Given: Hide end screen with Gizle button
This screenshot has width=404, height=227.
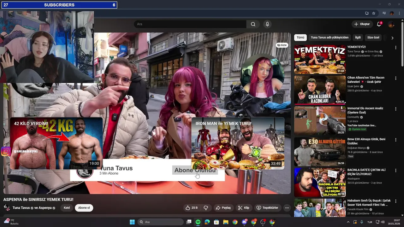Looking at the screenshot, I should tap(282, 45).
